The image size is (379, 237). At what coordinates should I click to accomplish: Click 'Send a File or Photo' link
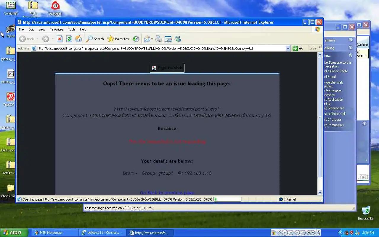click(336, 71)
